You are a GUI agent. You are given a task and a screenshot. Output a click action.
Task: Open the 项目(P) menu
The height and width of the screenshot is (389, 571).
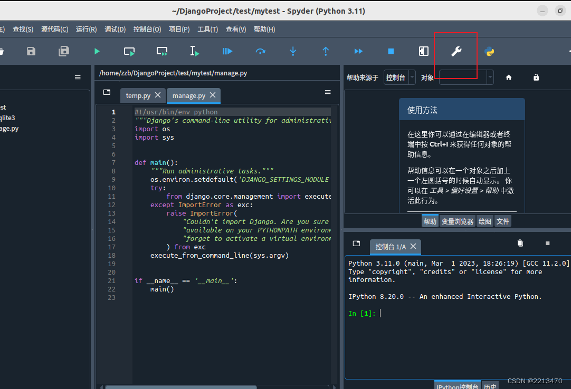pyautogui.click(x=179, y=30)
